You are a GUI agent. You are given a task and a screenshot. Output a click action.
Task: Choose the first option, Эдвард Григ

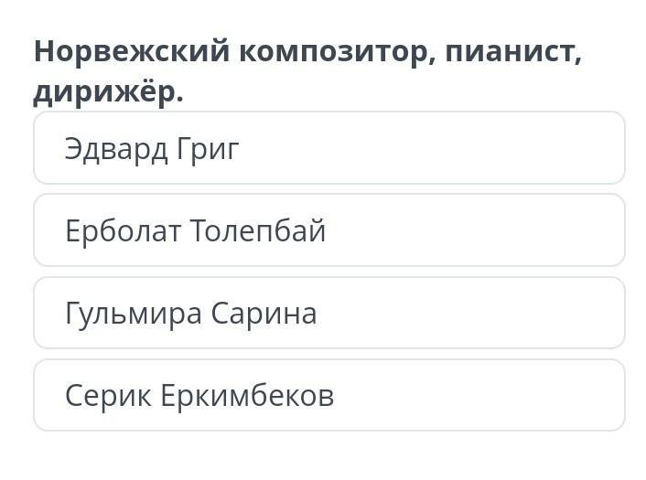pyautogui.click(x=328, y=148)
